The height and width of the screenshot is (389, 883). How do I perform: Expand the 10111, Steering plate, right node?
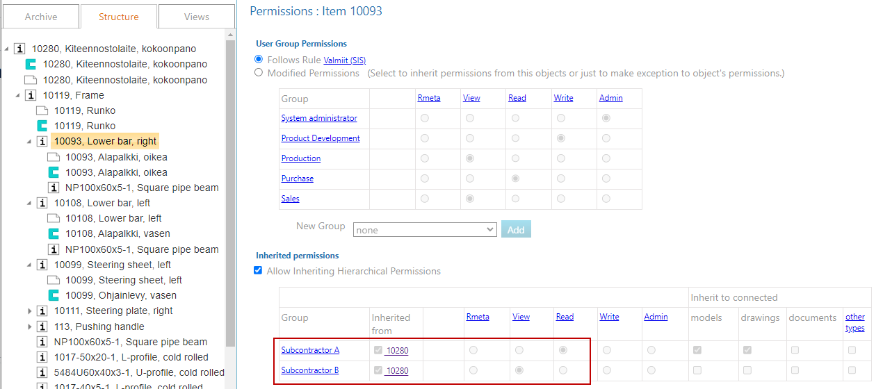tap(30, 311)
